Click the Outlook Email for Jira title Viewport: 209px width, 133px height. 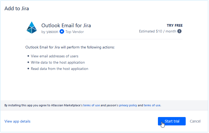pyautogui.click(x=66, y=25)
